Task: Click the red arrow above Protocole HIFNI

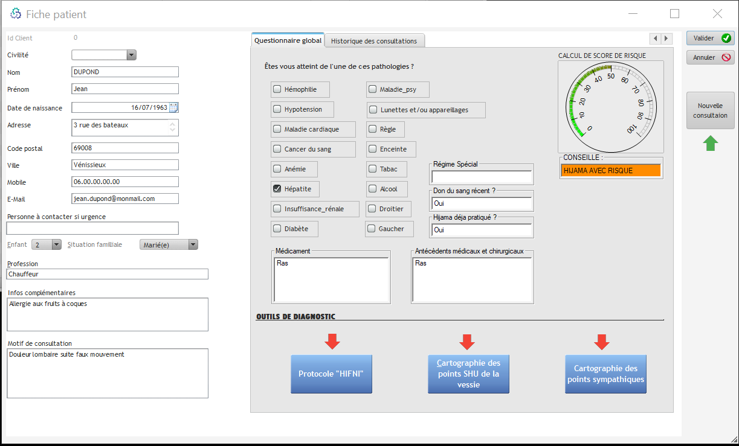Action: [332, 342]
